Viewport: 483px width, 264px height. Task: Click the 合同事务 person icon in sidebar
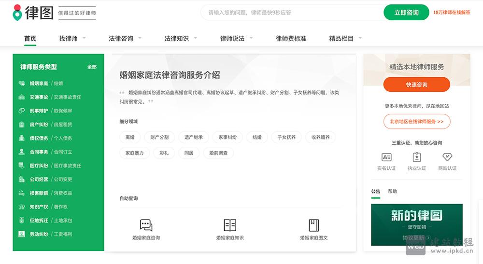(22, 152)
